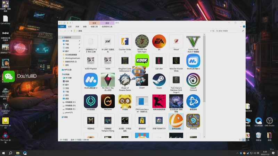Open 本地磁盘 (D:) in sidebar
The height and width of the screenshot is (156, 278).
tap(70, 106)
